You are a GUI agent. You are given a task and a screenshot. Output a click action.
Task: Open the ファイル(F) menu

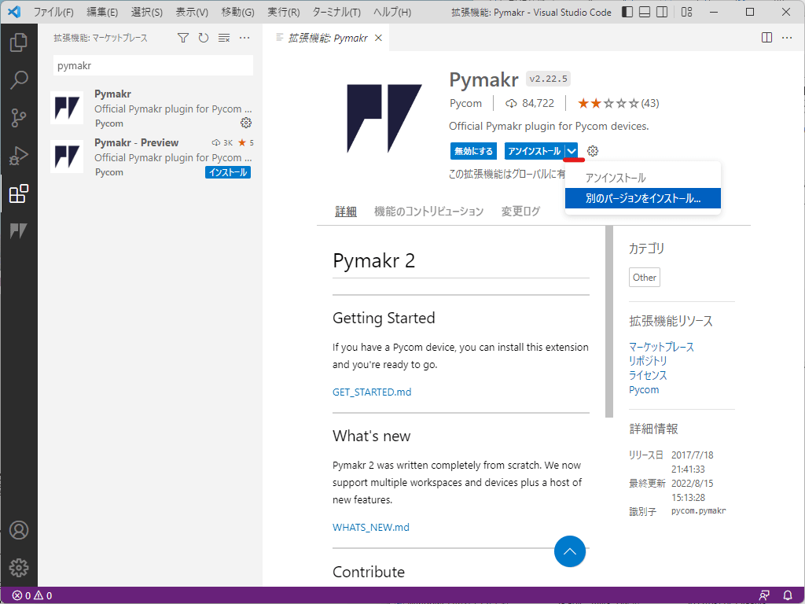(x=53, y=12)
